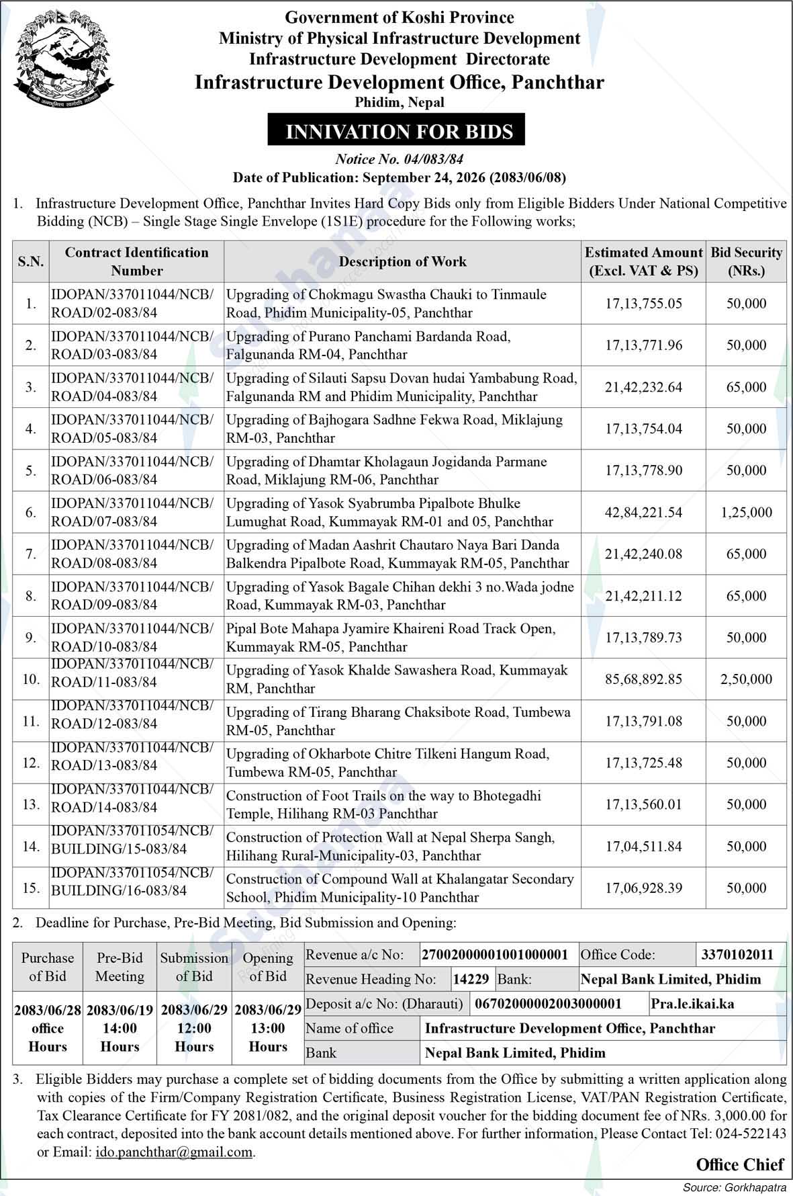Select the Source: Gorkhapatra credit
This screenshot has height=1196, width=793.
[734, 1187]
